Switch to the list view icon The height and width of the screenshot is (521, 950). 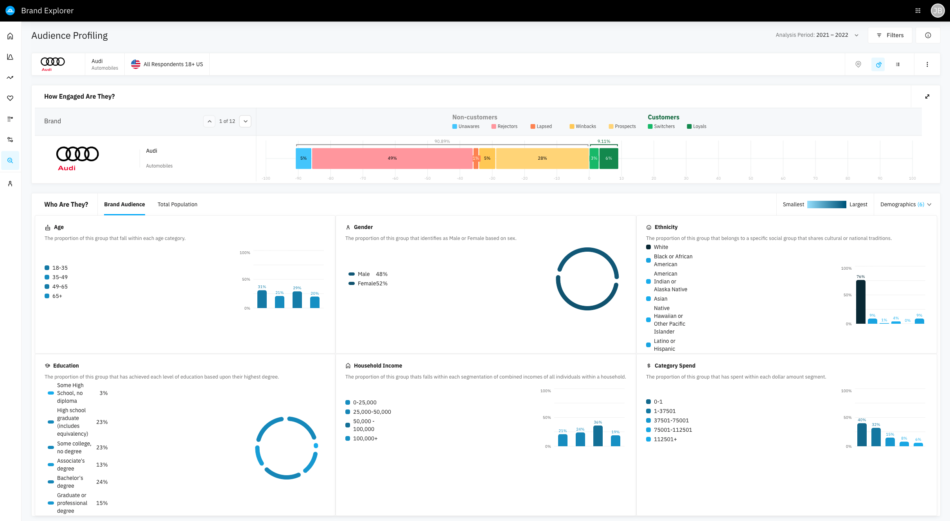point(898,64)
